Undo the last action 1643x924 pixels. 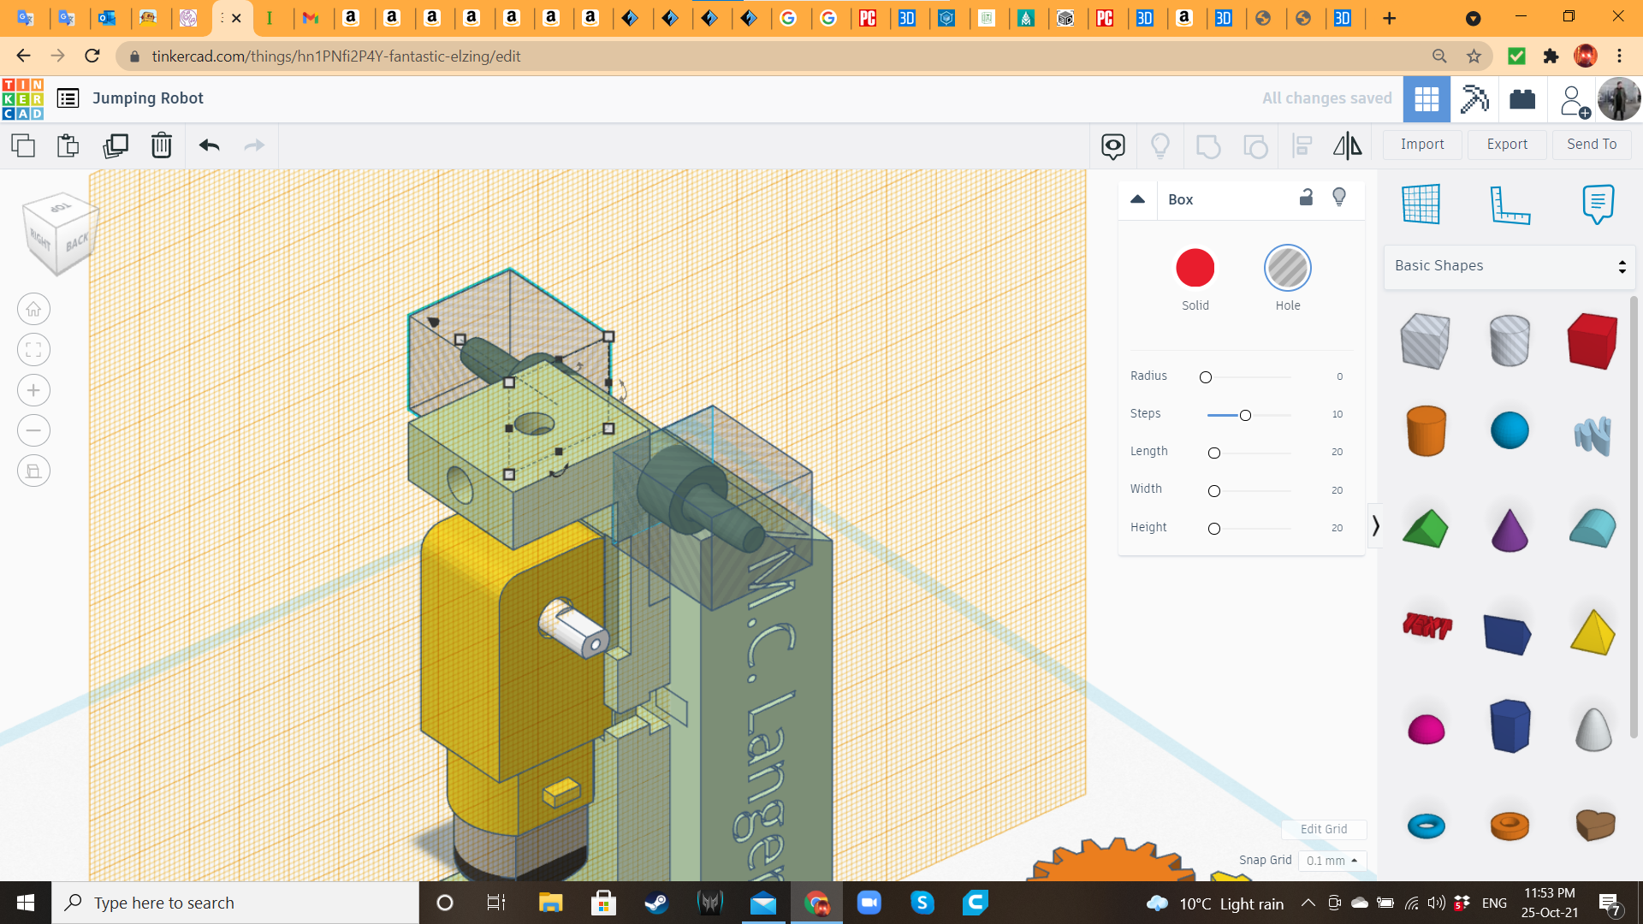(208, 145)
